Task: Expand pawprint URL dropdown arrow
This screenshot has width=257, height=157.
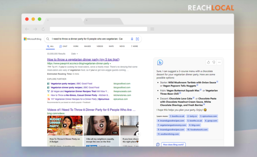Action: click(110, 64)
